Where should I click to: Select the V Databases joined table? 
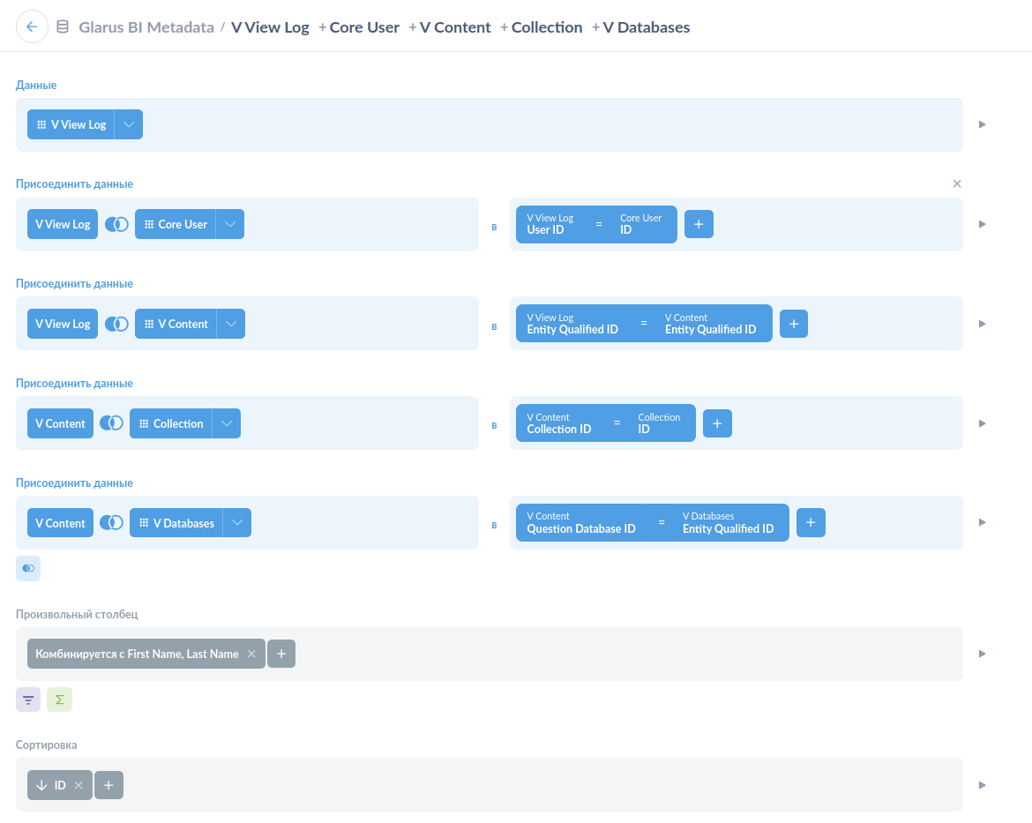[176, 523]
